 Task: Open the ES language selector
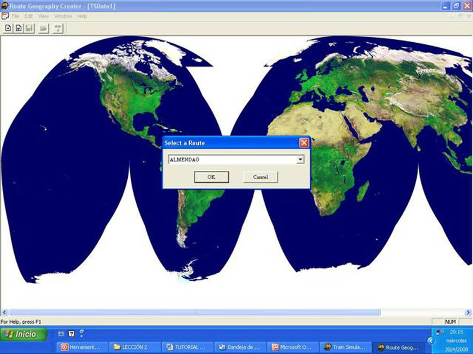tap(61, 334)
